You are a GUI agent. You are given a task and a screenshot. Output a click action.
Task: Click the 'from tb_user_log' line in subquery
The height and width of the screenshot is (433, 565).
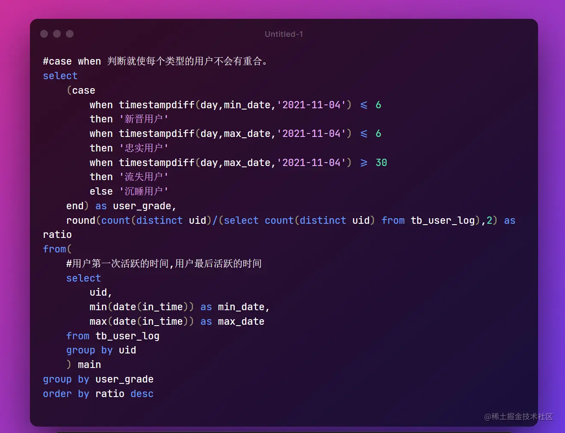click(113, 336)
